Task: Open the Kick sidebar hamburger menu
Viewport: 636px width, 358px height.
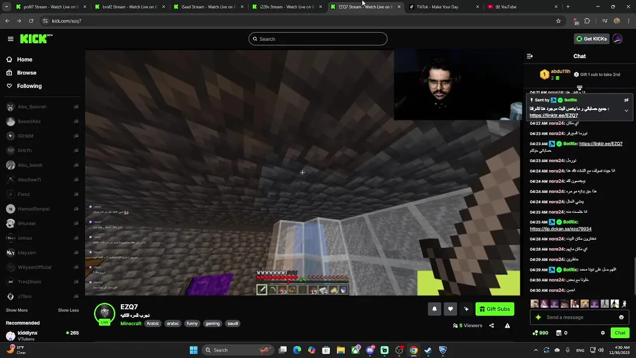Action: (x=10, y=39)
